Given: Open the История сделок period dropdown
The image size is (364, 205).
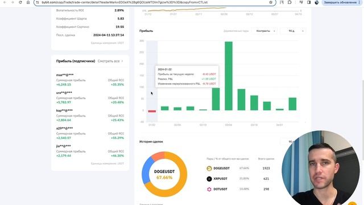Looking at the screenshot, I should coord(288,142).
